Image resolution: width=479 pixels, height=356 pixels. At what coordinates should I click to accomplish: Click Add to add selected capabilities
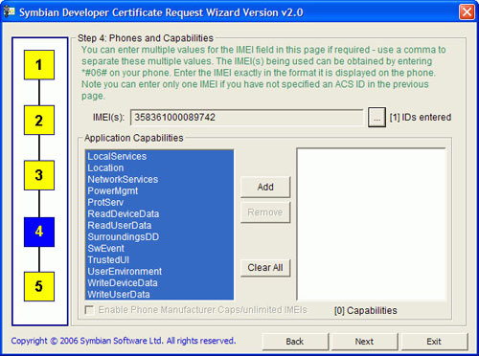pyautogui.click(x=265, y=187)
